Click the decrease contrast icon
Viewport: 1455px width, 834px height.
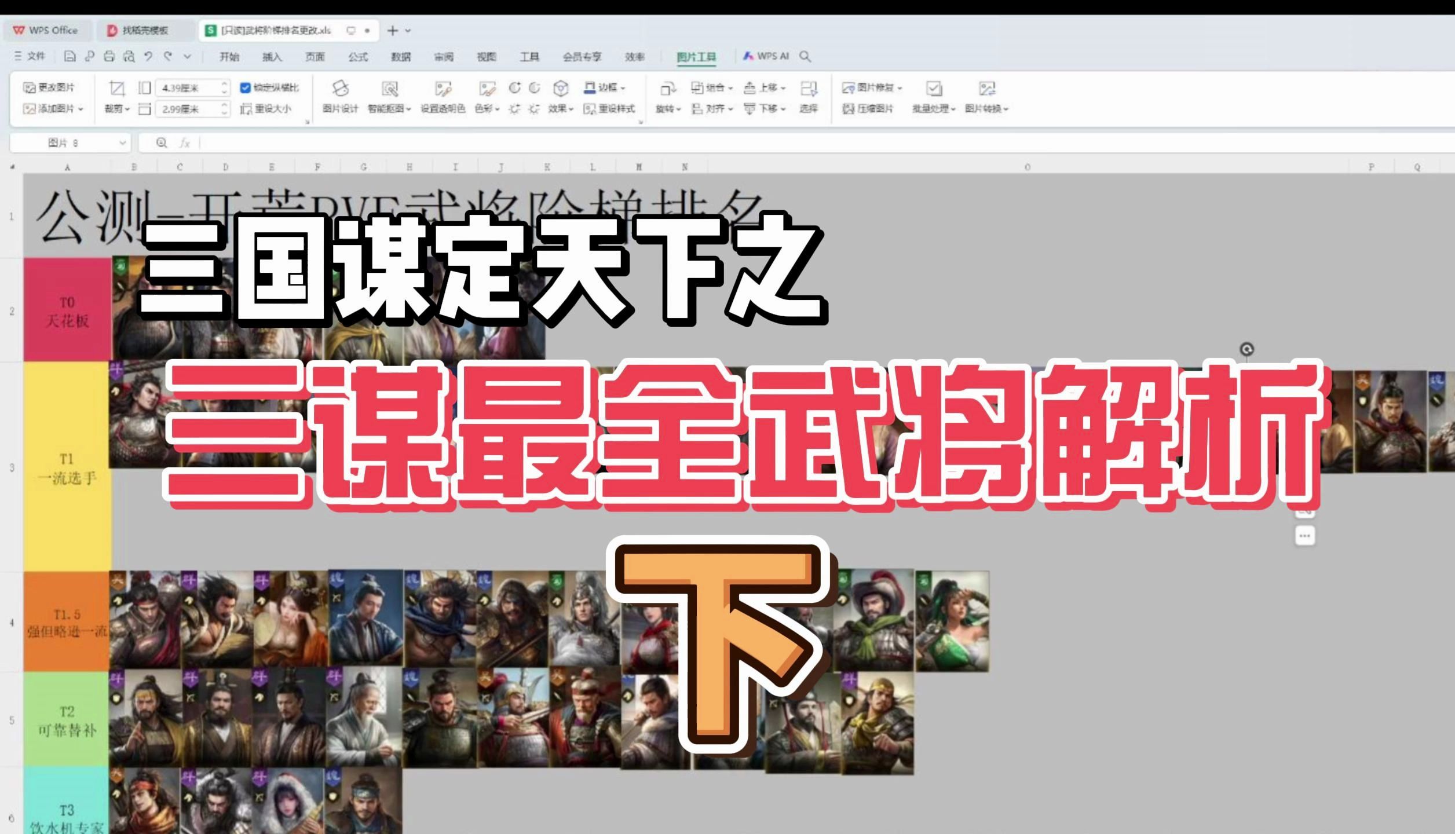[534, 87]
